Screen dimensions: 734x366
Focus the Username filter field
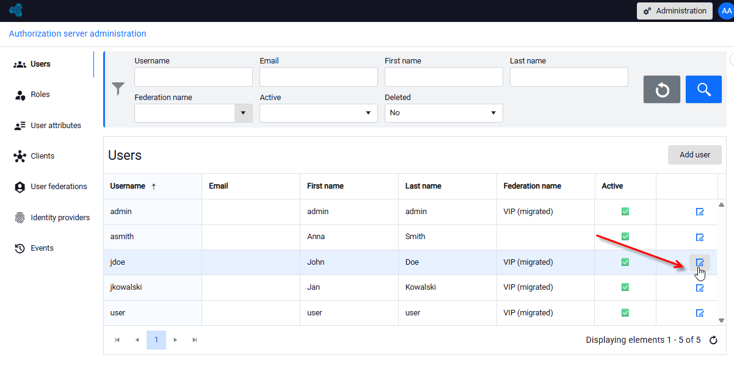(x=194, y=77)
